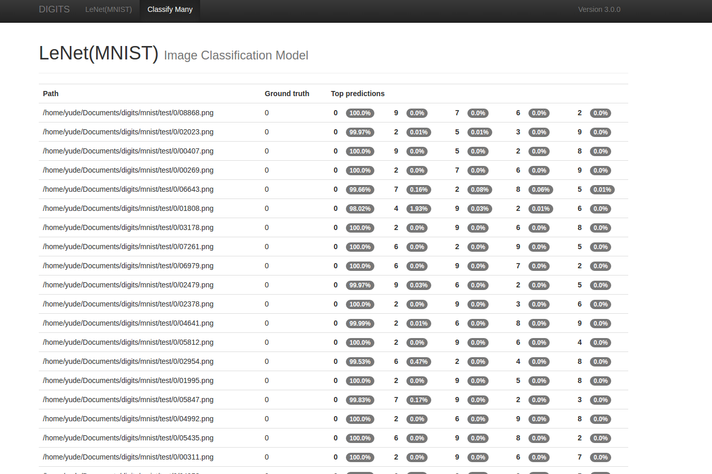Image resolution: width=712 pixels, height=474 pixels.
Task: Select path ending 02954.png
Action: (128, 361)
